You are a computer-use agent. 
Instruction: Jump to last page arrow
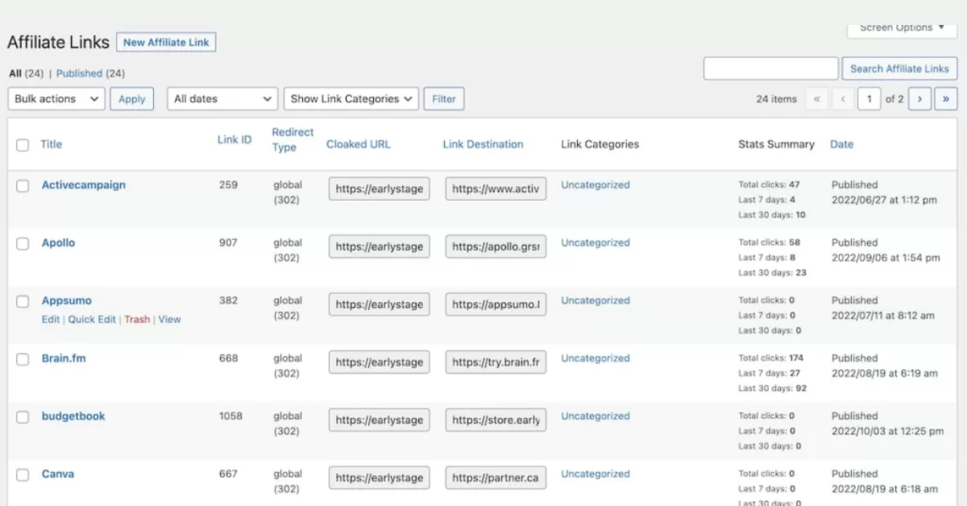[x=946, y=99]
